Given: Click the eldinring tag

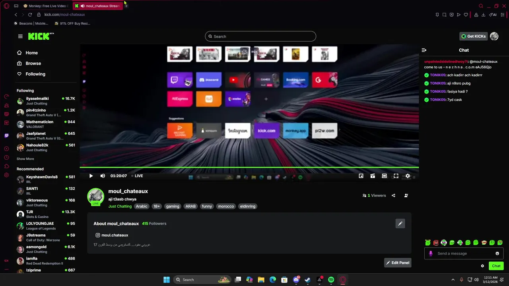Looking at the screenshot, I should click(x=248, y=206).
